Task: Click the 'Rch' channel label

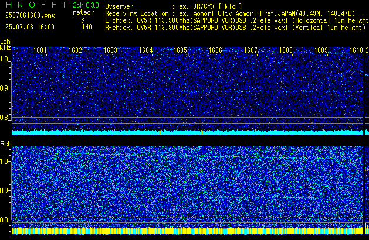Action: [6, 144]
